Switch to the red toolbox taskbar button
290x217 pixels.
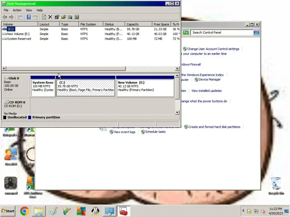click(x=123, y=211)
